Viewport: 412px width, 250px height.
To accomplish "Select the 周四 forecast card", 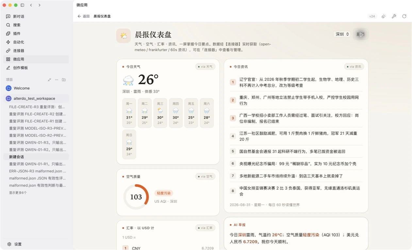I will (x=176, y=113).
